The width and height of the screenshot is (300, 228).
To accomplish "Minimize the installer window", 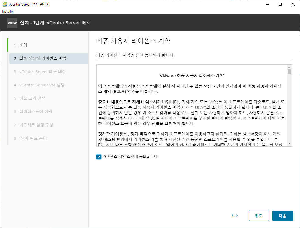I will coord(267,4).
